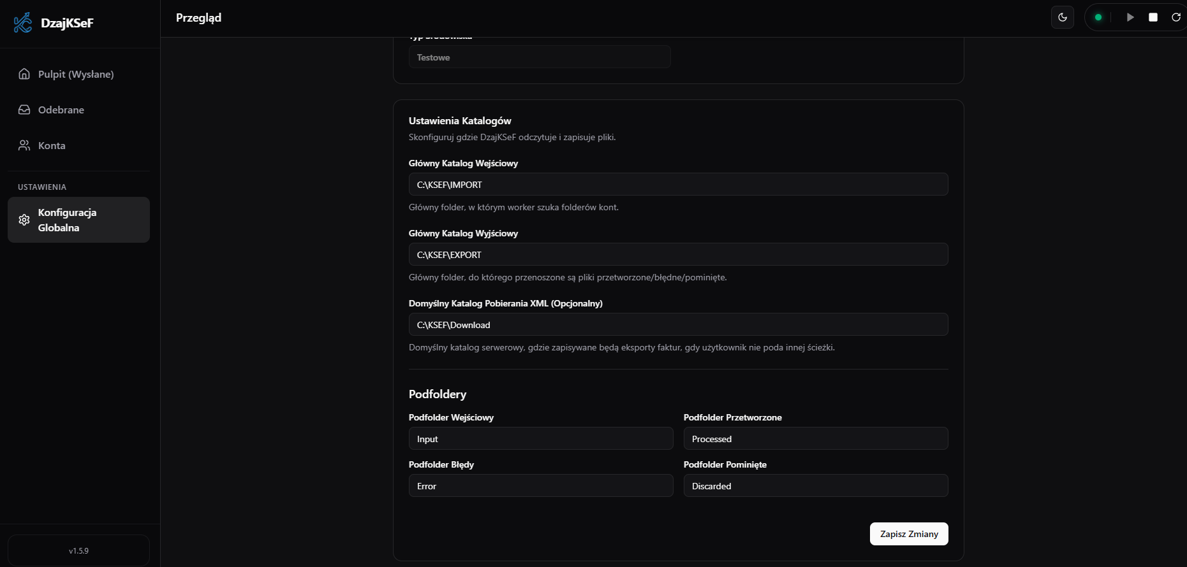Click the Główny Katalog Wejściowy input field
The image size is (1187, 567).
click(678, 184)
